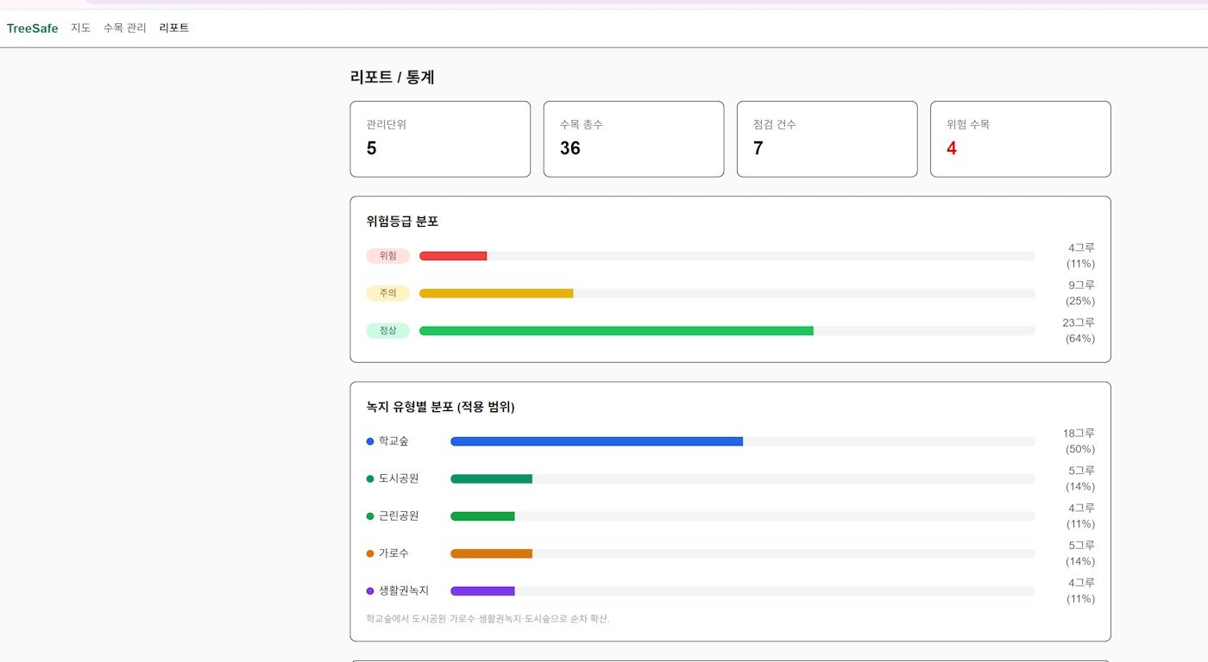The width and height of the screenshot is (1208, 662).
Task: Click the 9그루 (25%) value
Action: click(1080, 293)
